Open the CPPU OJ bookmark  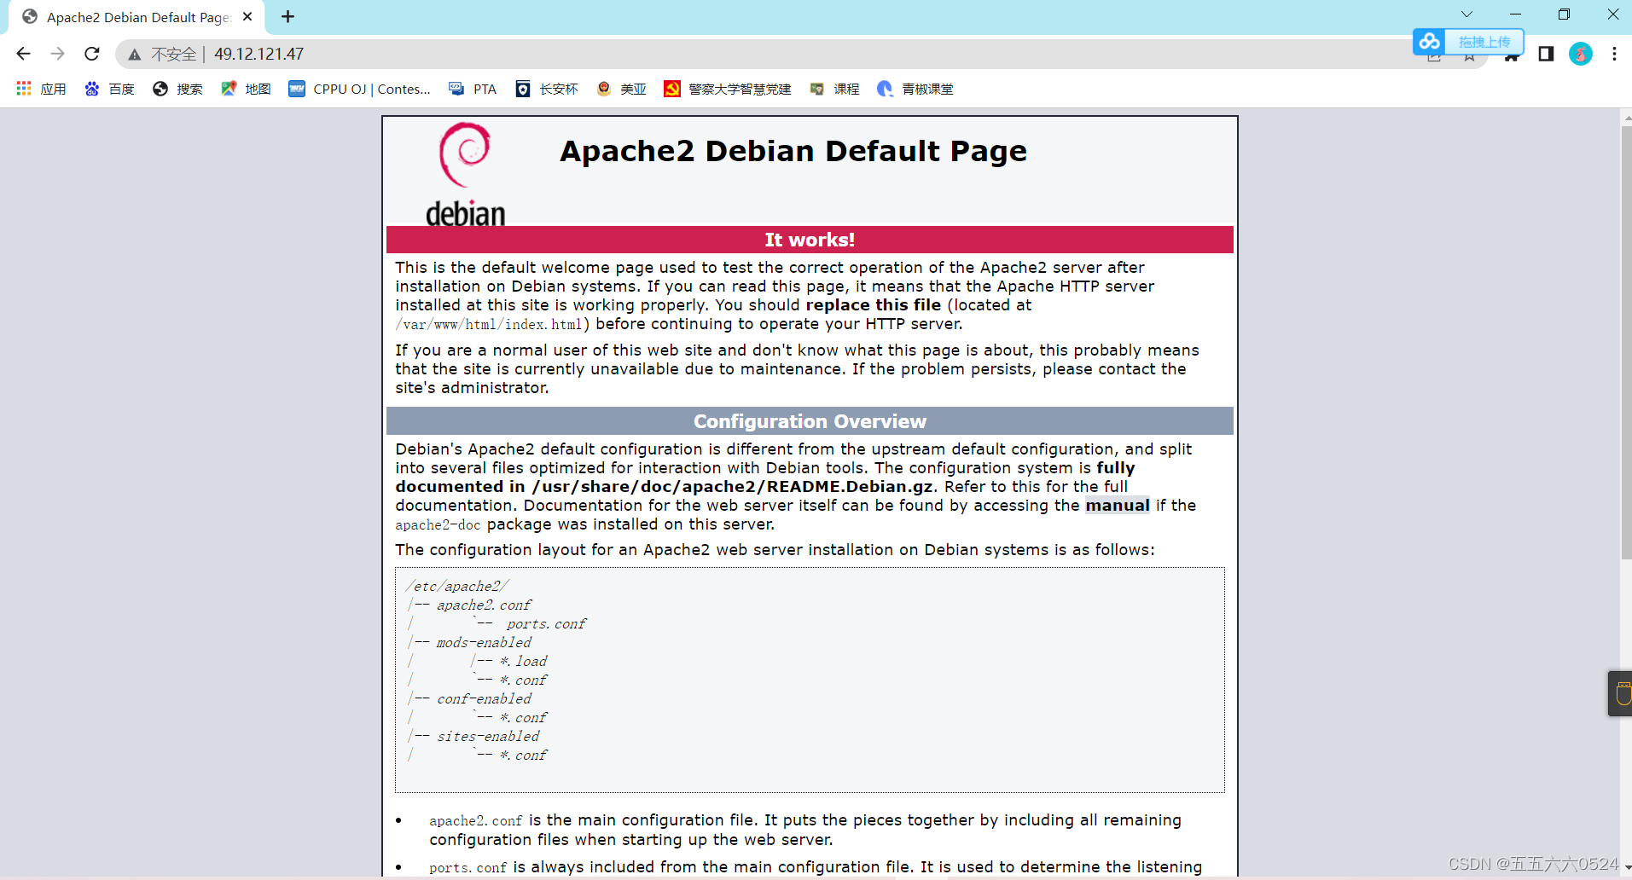click(x=359, y=89)
